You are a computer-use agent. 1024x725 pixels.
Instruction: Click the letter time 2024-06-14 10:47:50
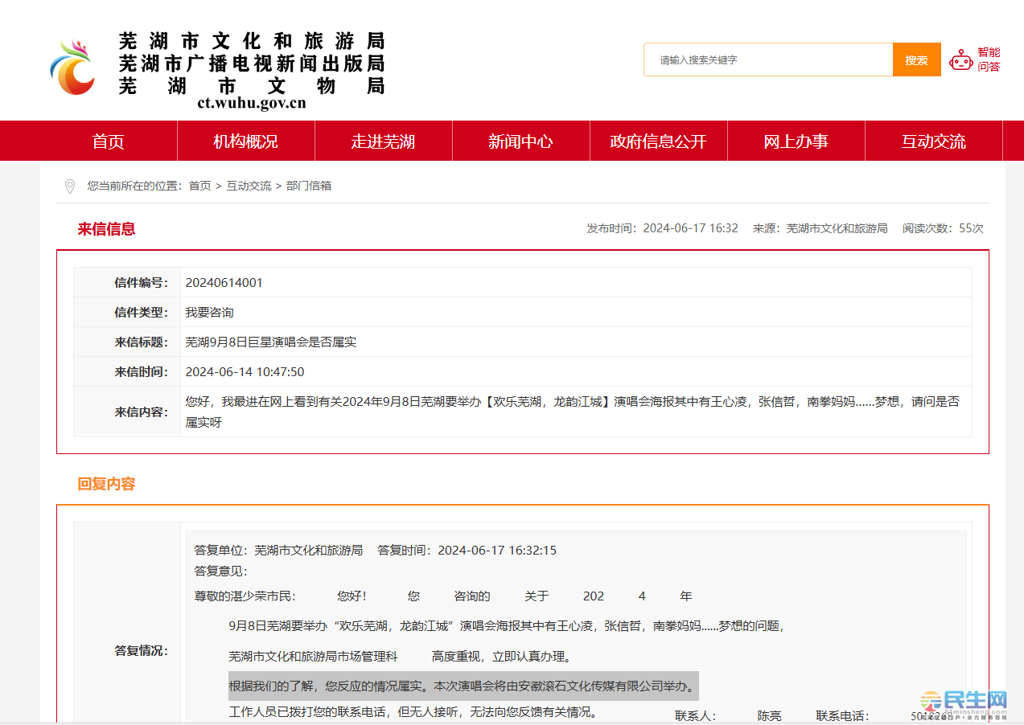pyautogui.click(x=245, y=372)
